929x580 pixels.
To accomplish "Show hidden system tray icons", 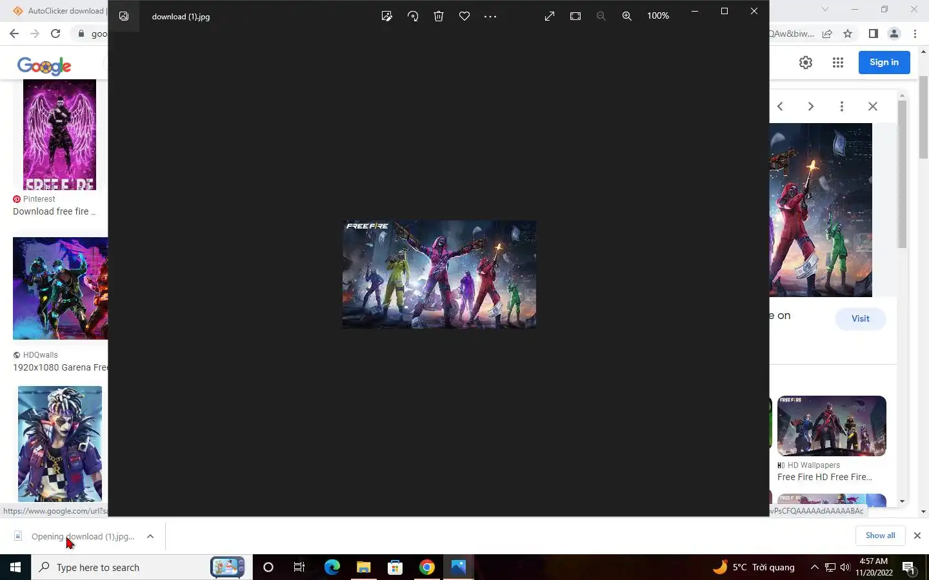I will pos(814,567).
